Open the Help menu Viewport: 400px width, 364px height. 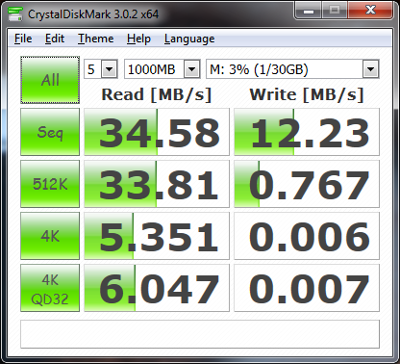coord(138,39)
